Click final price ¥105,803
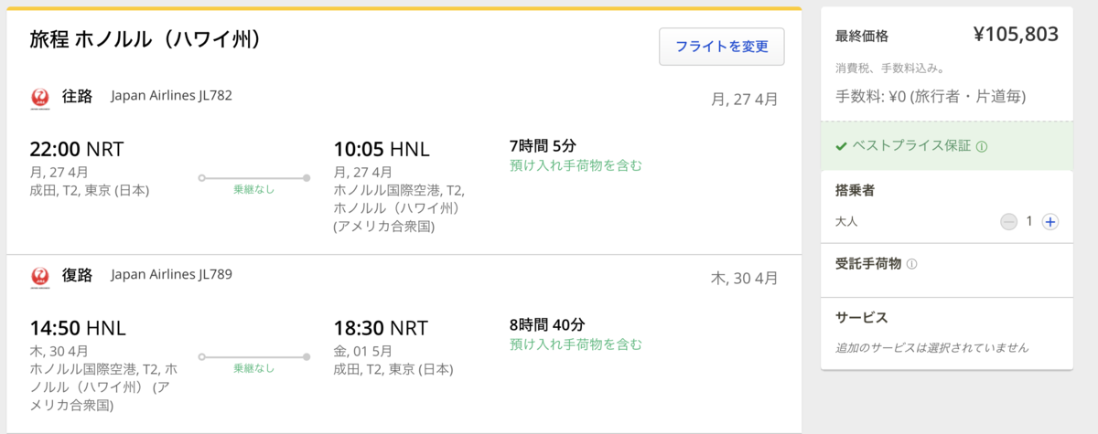 pyautogui.click(x=1016, y=35)
